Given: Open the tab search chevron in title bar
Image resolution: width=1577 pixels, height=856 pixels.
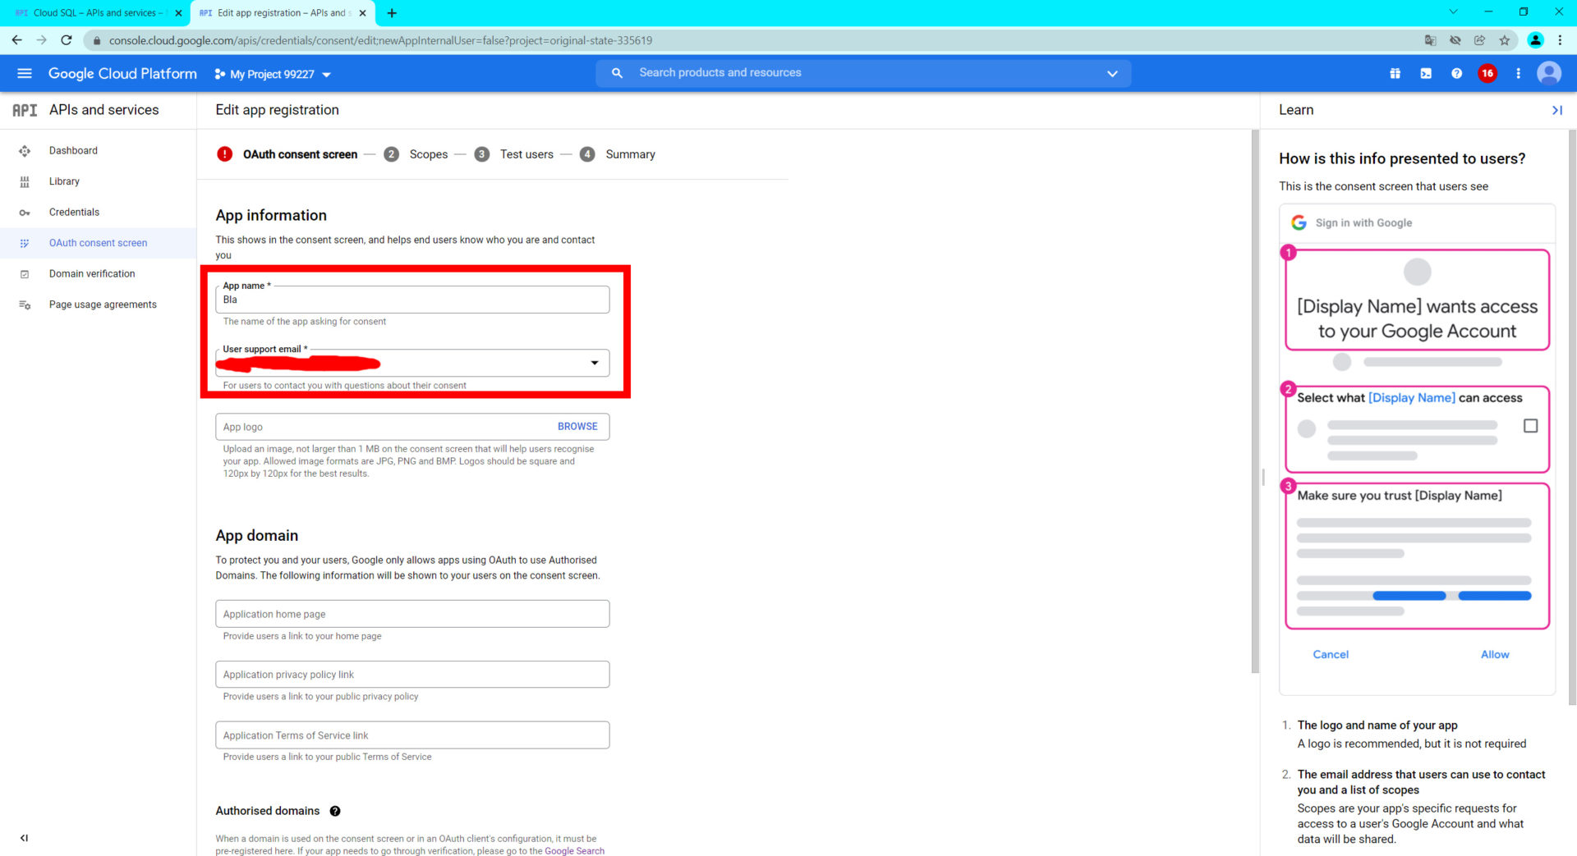Looking at the screenshot, I should 1453,12.
